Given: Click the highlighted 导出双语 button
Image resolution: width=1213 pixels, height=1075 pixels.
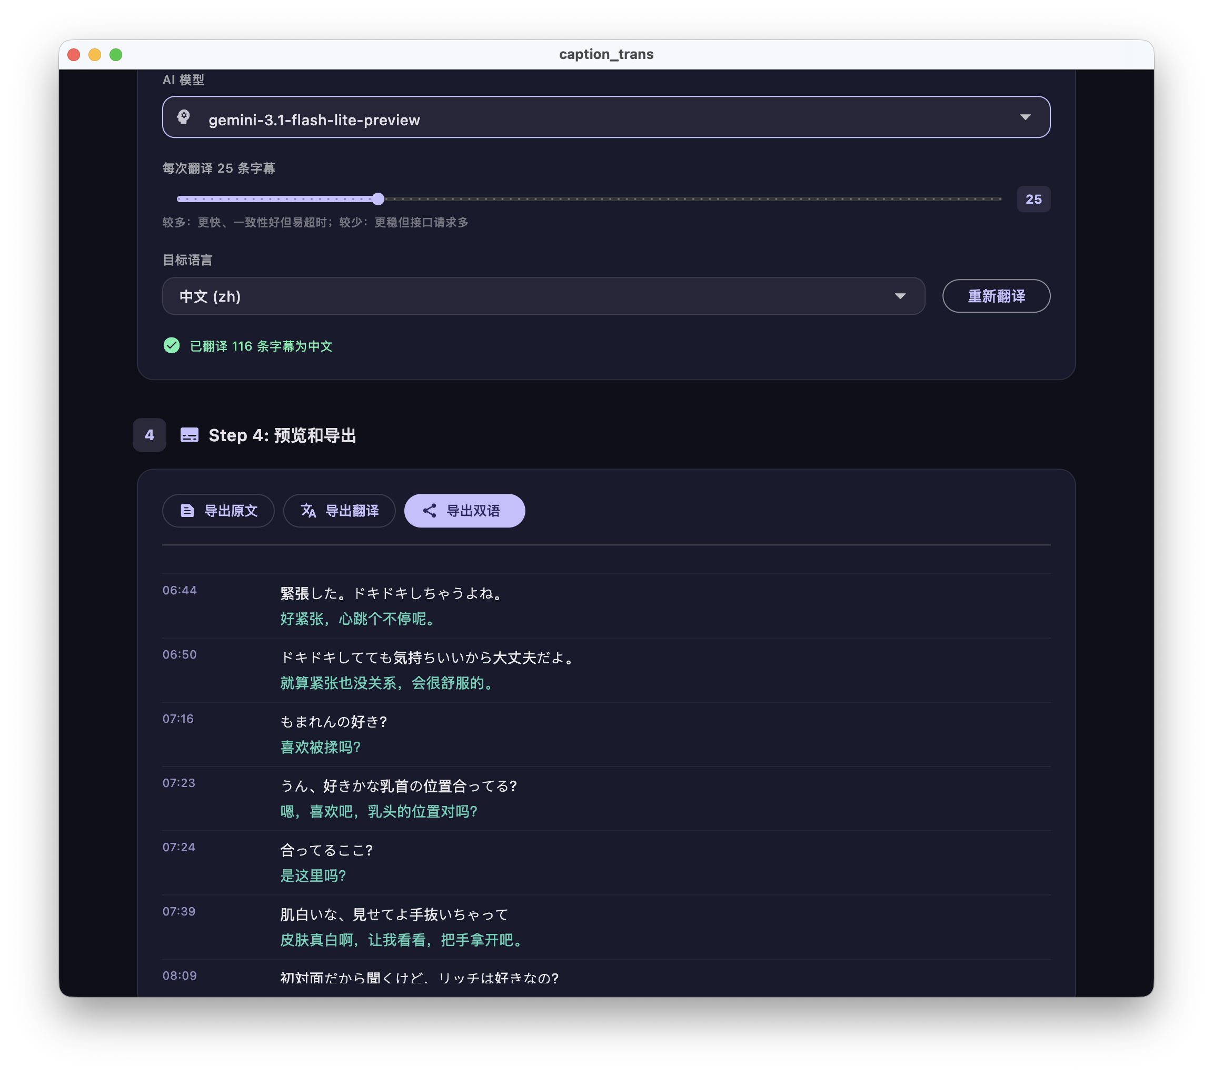Looking at the screenshot, I should (465, 510).
